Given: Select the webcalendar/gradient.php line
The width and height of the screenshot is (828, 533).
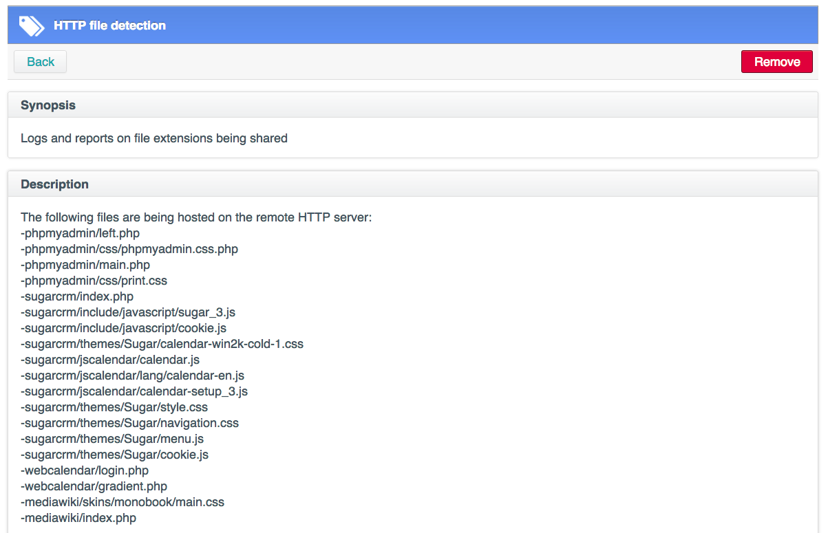Looking at the screenshot, I should click(x=94, y=486).
